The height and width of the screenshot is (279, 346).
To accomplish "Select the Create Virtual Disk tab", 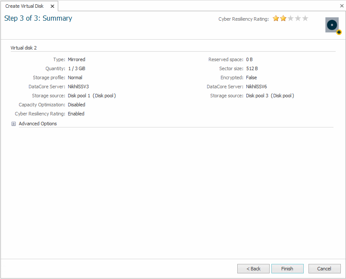I will click(25, 6).
